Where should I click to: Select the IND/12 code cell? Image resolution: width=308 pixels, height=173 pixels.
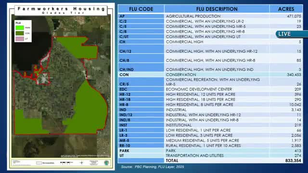[x=141, y=115]
